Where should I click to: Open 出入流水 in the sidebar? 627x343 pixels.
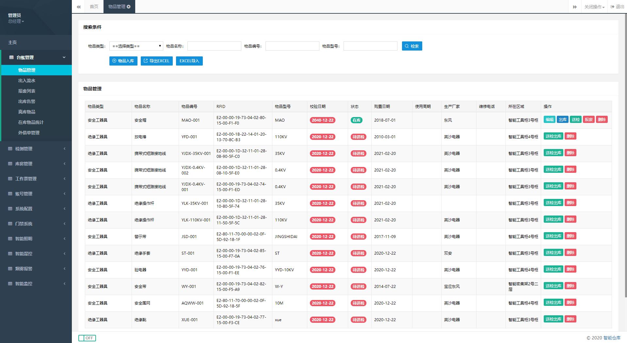click(x=27, y=81)
